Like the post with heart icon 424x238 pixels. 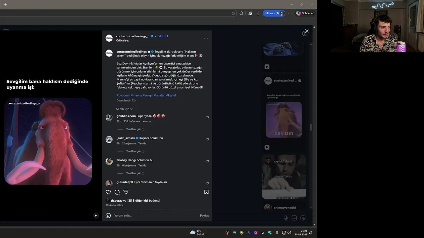[x=108, y=192]
